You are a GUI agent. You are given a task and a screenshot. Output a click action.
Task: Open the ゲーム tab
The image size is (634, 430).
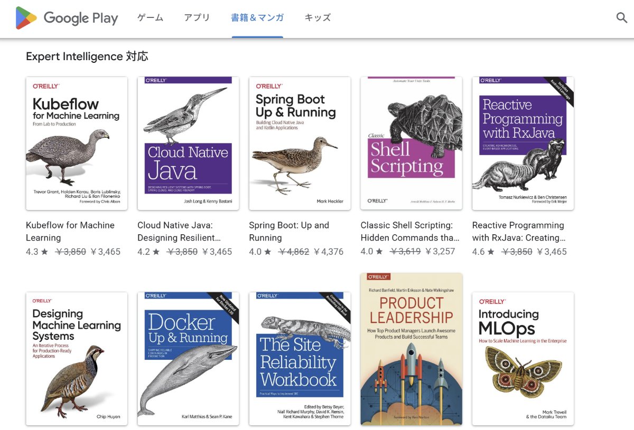(x=150, y=17)
